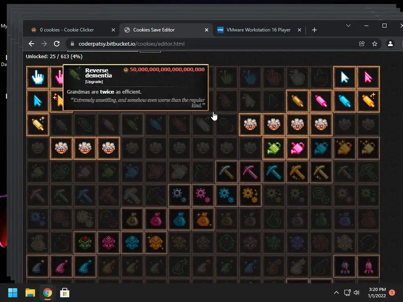The width and height of the screenshot is (403, 302).
Task: Open a new browser tab
Action: pyautogui.click(x=314, y=30)
